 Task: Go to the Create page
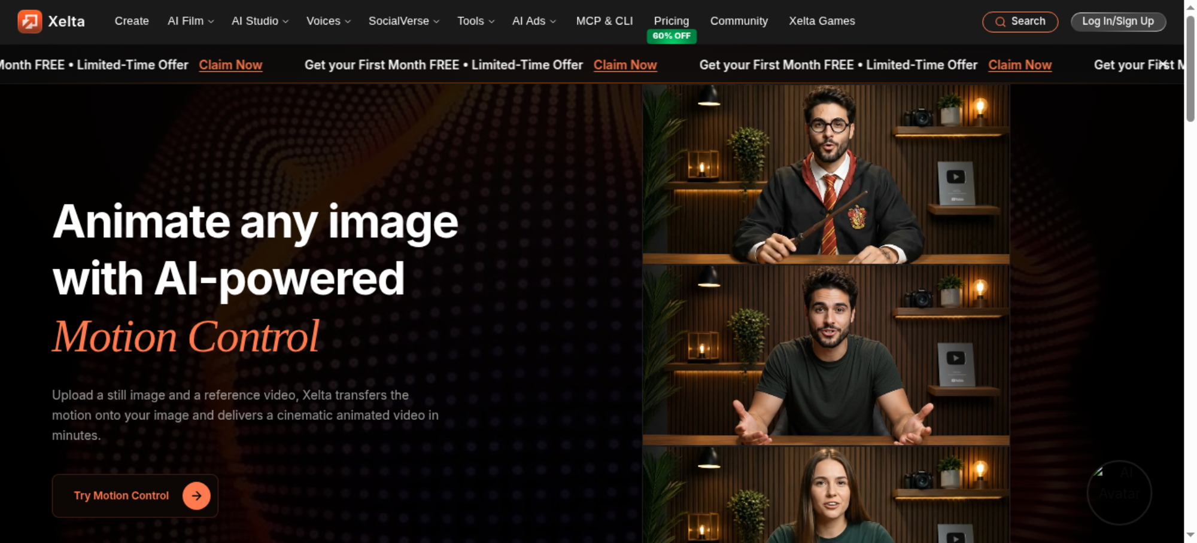[132, 21]
